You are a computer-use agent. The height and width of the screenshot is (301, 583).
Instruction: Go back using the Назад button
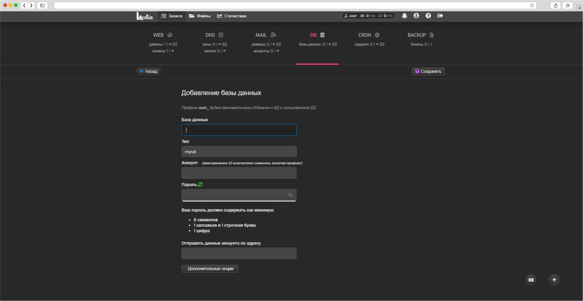[x=148, y=71]
